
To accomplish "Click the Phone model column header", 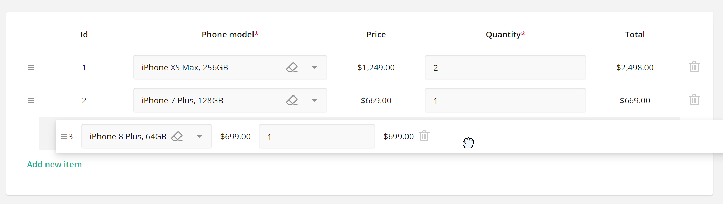I will click(230, 34).
